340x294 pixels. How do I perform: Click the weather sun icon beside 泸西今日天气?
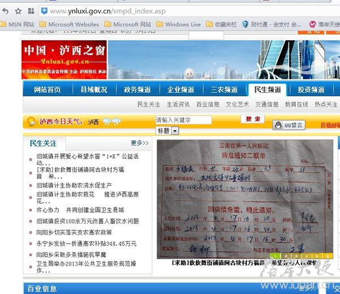pyautogui.click(x=31, y=121)
